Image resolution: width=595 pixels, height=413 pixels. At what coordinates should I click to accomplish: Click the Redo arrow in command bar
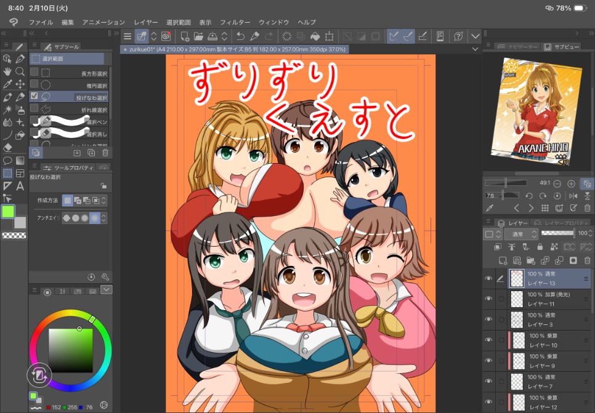(269, 36)
